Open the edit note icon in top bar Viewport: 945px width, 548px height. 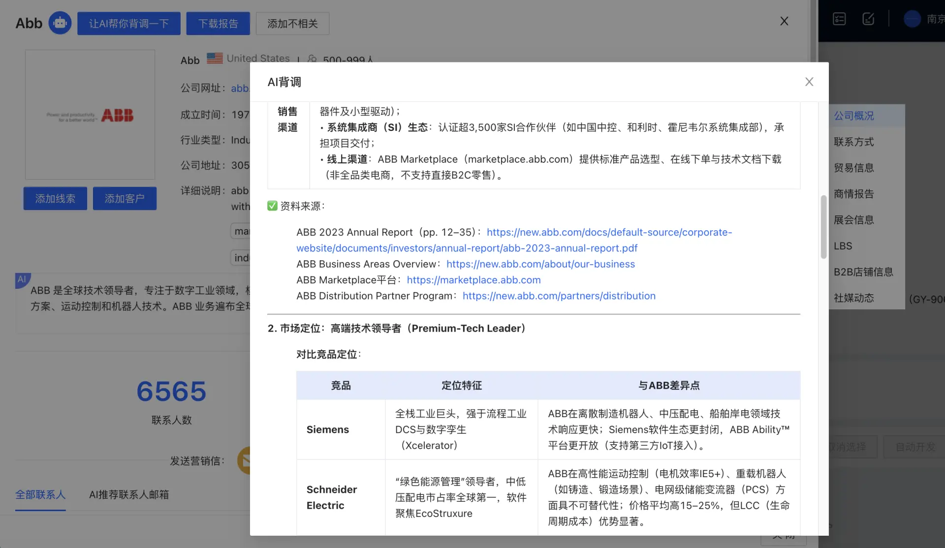[868, 19]
